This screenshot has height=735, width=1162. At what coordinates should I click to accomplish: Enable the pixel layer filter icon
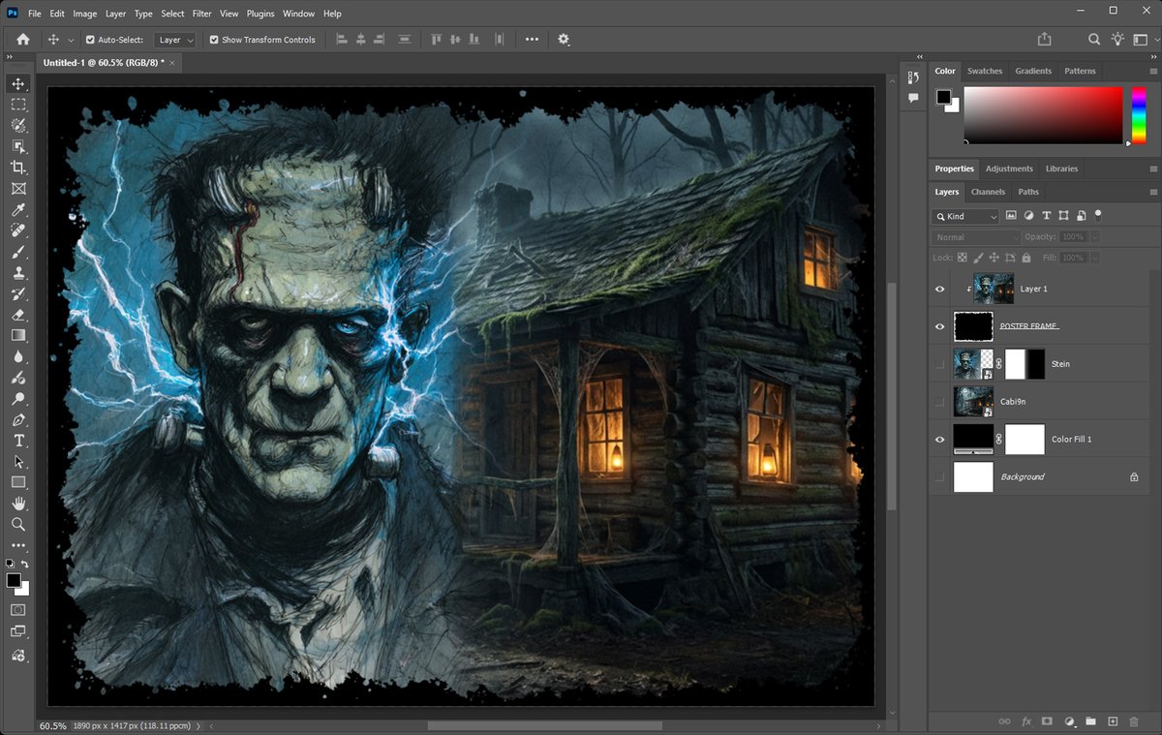pos(1011,216)
